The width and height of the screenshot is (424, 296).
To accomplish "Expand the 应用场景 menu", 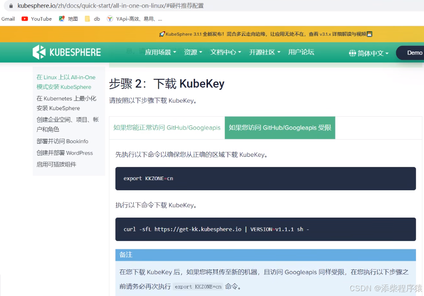I will pos(160,52).
